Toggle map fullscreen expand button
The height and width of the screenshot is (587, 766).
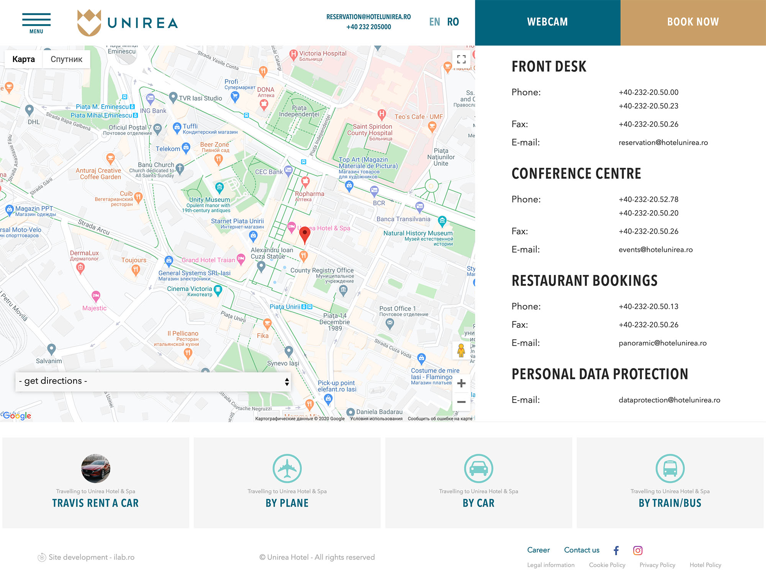(x=462, y=59)
